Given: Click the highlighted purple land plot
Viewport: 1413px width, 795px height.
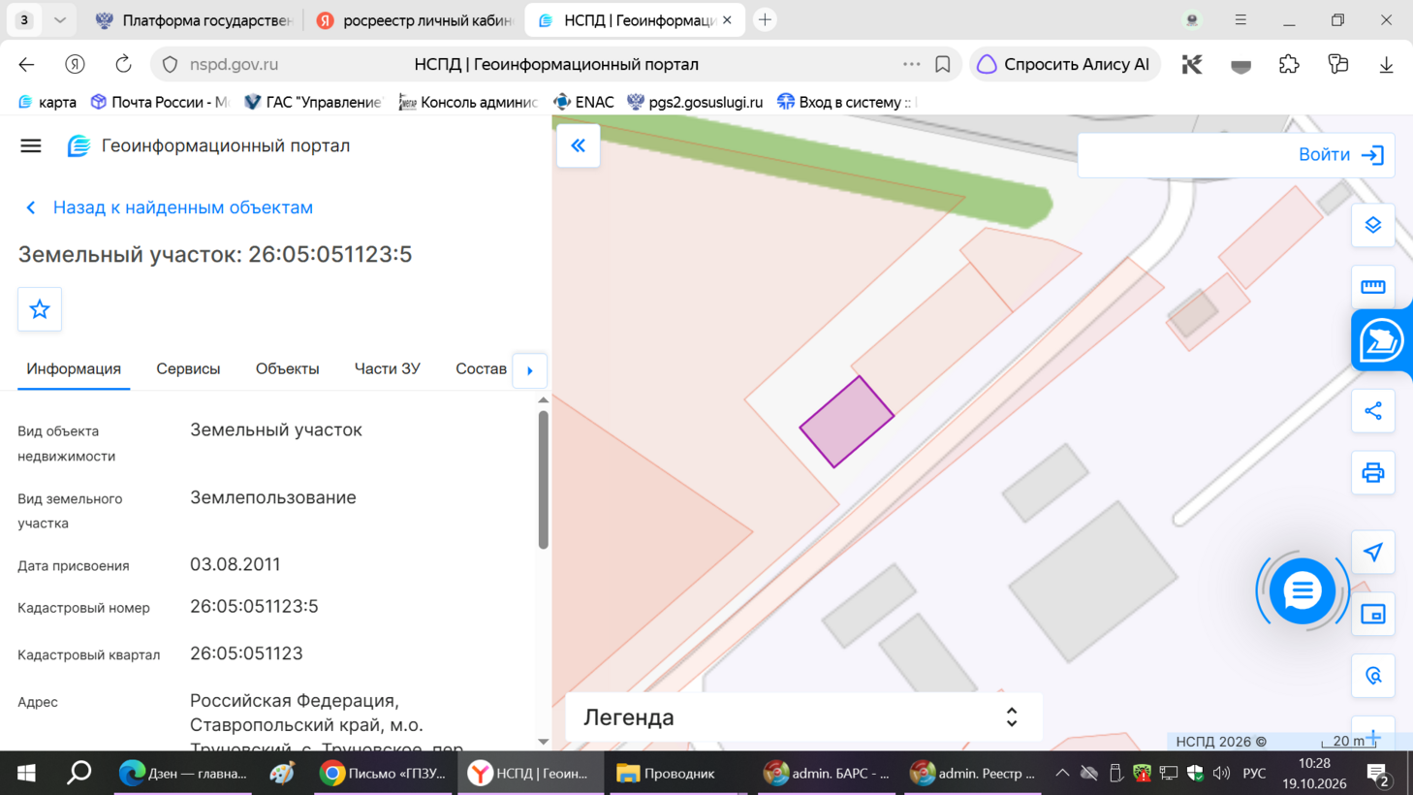Looking at the screenshot, I should (847, 423).
